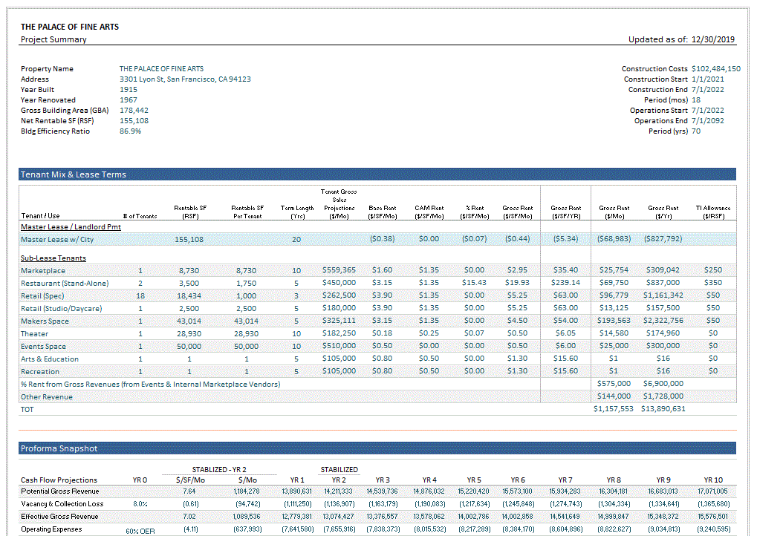Click Net Rentable SF value 155,108
757x536 pixels.
pyautogui.click(x=134, y=120)
